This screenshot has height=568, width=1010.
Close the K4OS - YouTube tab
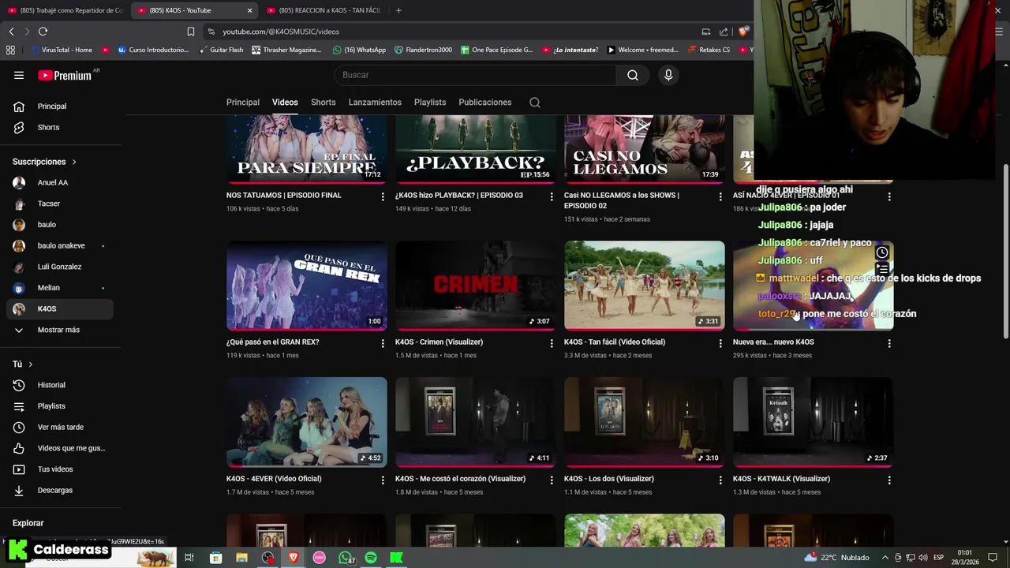click(249, 10)
